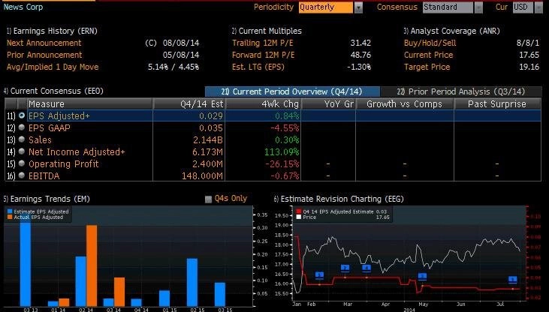Click the blue Q3 15 estimate bar
This screenshot has width=549, height=312.
pyautogui.click(x=220, y=294)
